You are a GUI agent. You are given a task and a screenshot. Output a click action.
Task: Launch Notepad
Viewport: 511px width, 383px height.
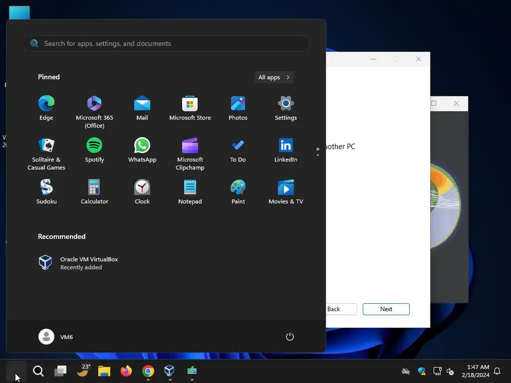pos(190,192)
